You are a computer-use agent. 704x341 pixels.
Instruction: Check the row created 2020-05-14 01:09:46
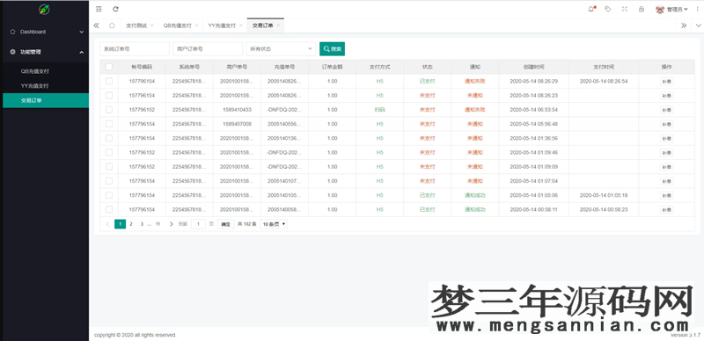109,153
